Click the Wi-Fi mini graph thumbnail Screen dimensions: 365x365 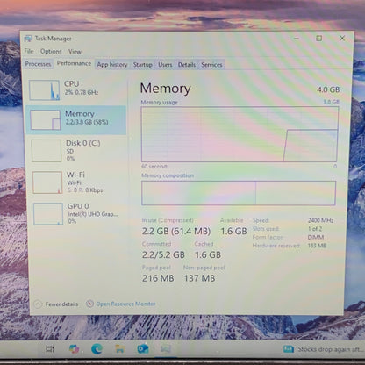point(47,182)
